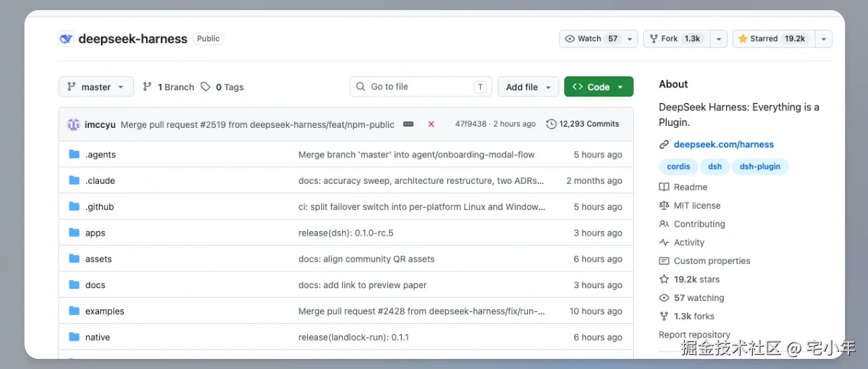Open commit "docs: add link to preview paper"
The image size is (868, 369).
(362, 285)
